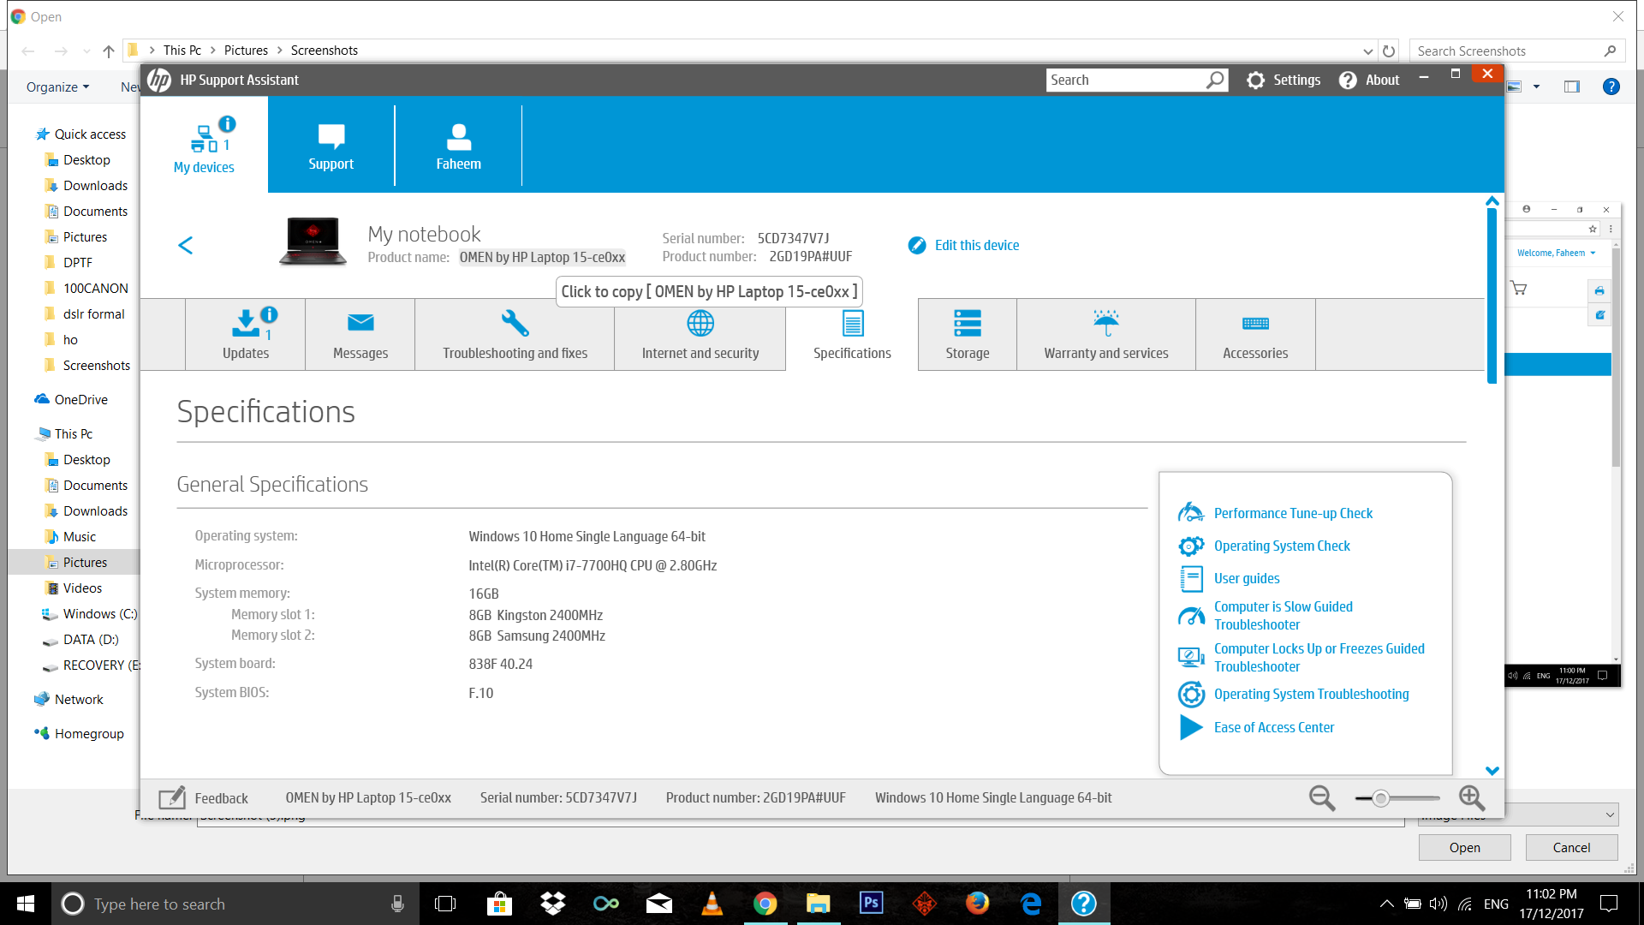The height and width of the screenshot is (925, 1644).
Task: Click the Internet and security globe icon
Action: point(700,324)
